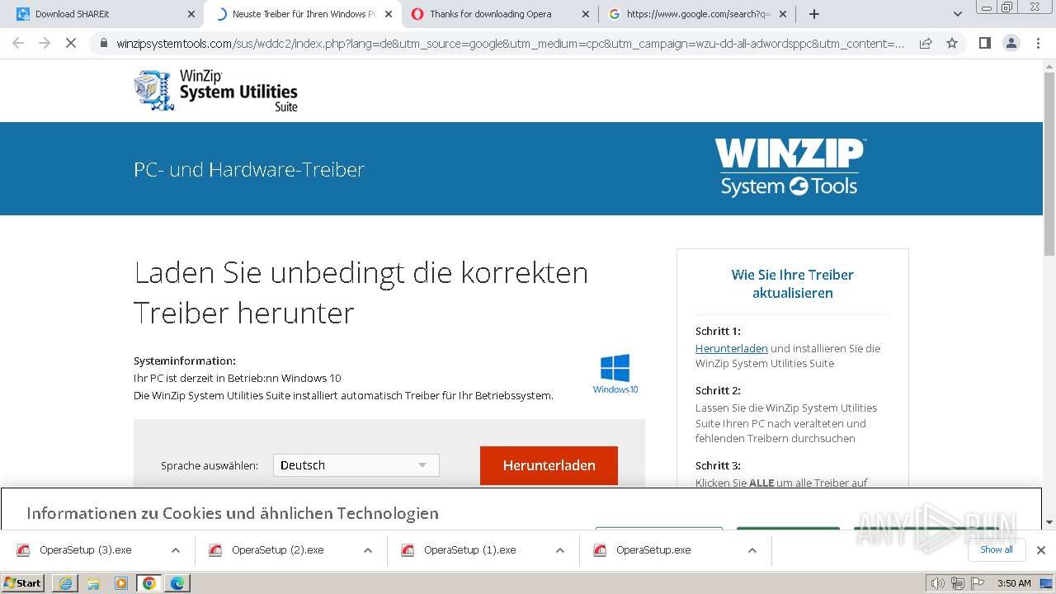The height and width of the screenshot is (594, 1056).
Task: Switch to Thanks for downloading Opera tab
Action: click(x=500, y=14)
